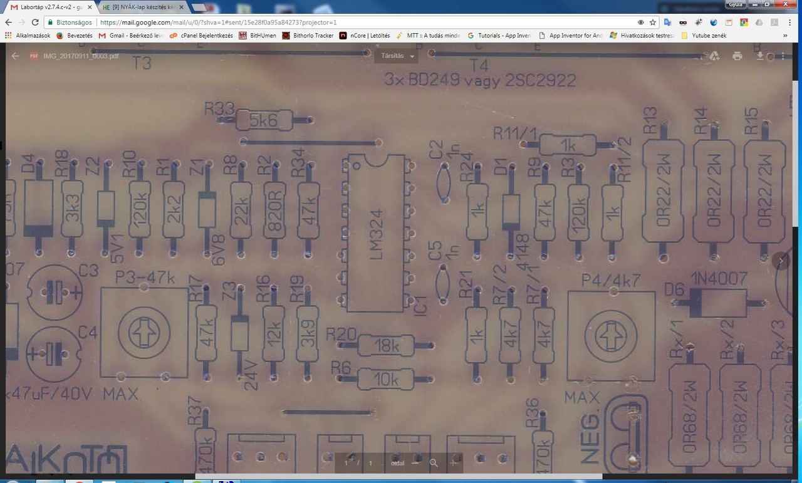Add the PDF to Google Drive
The width and height of the screenshot is (802, 483).
point(714,56)
